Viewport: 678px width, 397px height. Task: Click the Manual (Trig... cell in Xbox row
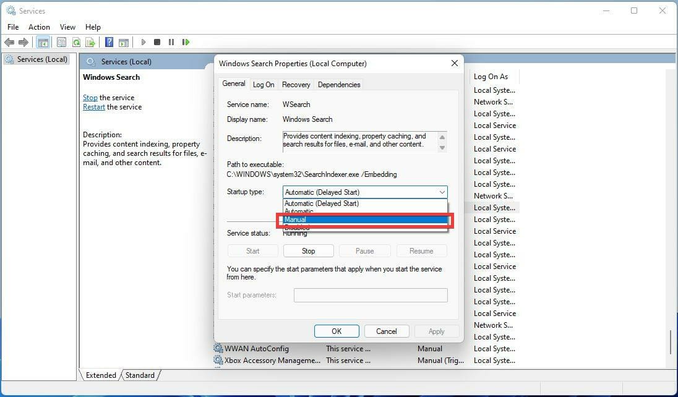click(440, 360)
